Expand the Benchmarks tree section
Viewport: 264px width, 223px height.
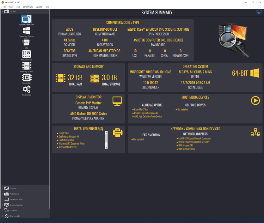point(2,216)
